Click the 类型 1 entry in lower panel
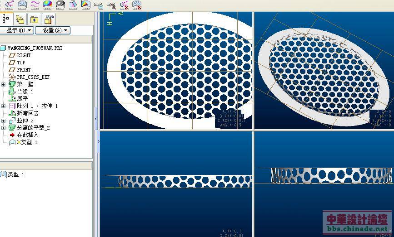This screenshot has height=237, width=394. click(16, 174)
